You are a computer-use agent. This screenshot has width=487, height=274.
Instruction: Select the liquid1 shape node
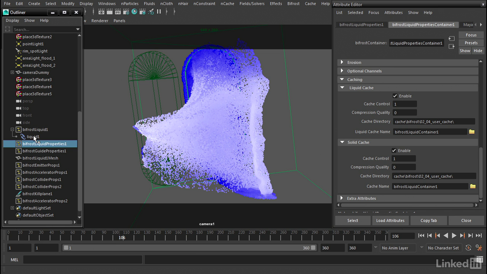(33, 137)
